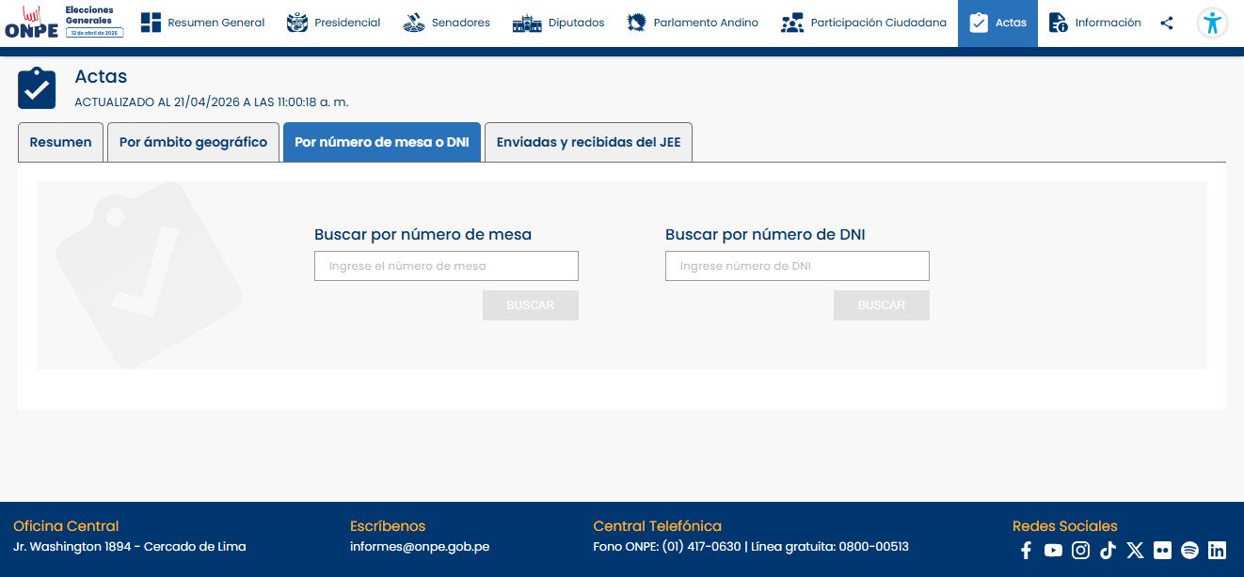Open the TikTok icon in footer

(x=1108, y=551)
